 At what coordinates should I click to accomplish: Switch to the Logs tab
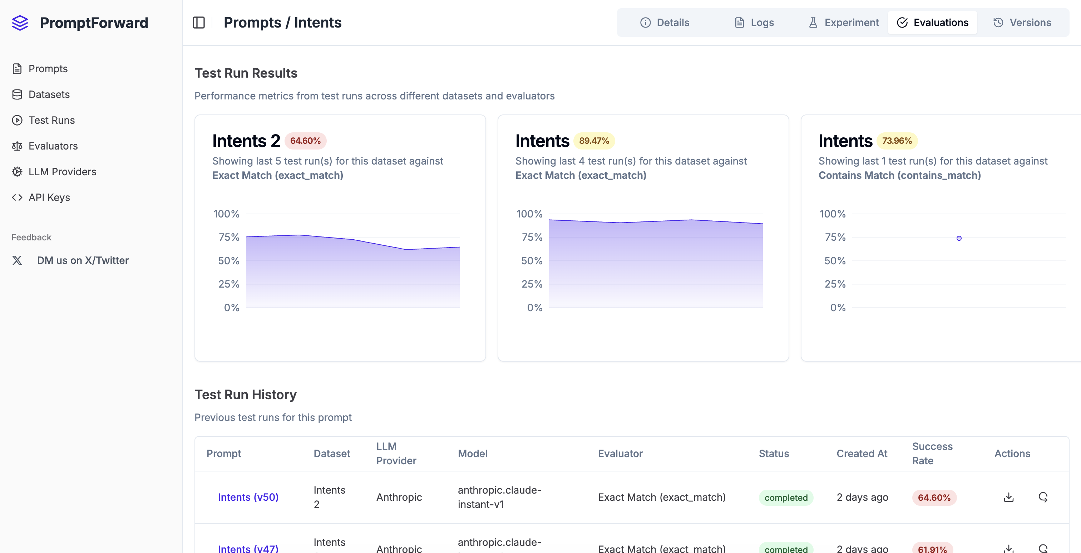tap(754, 23)
